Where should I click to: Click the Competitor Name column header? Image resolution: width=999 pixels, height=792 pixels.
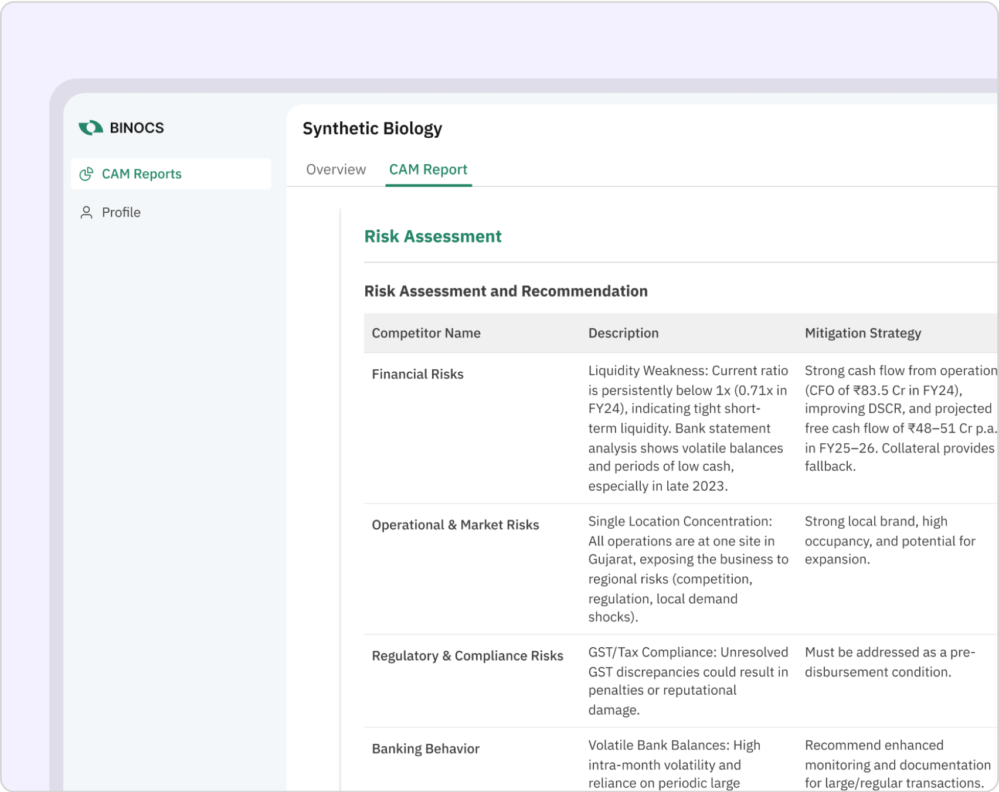(426, 333)
